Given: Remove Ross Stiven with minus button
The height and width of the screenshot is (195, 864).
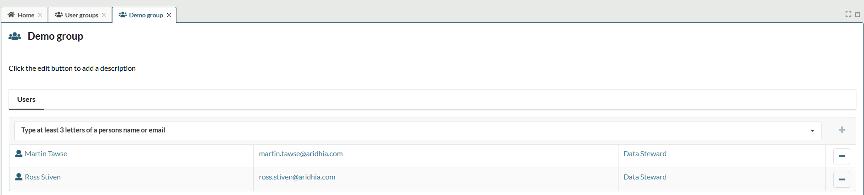Looking at the screenshot, I should pos(842,179).
